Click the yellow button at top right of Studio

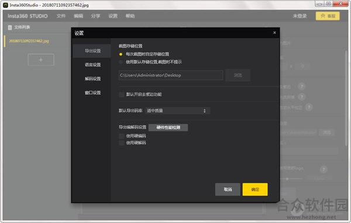328,16
